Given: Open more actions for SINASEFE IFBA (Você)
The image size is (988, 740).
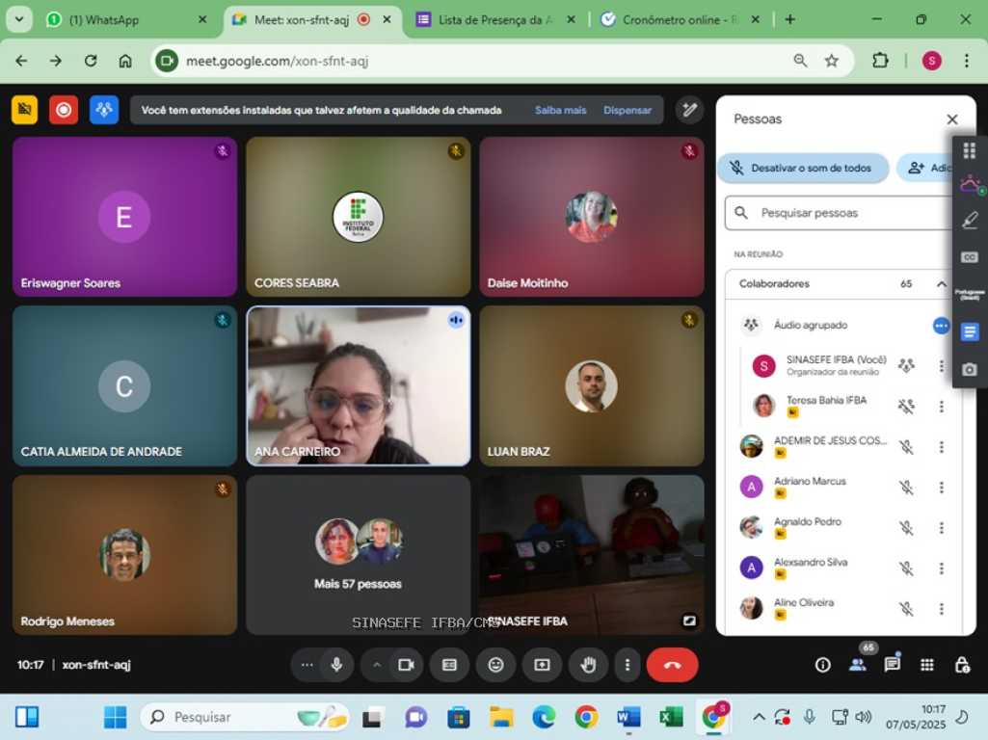Looking at the screenshot, I should point(942,366).
